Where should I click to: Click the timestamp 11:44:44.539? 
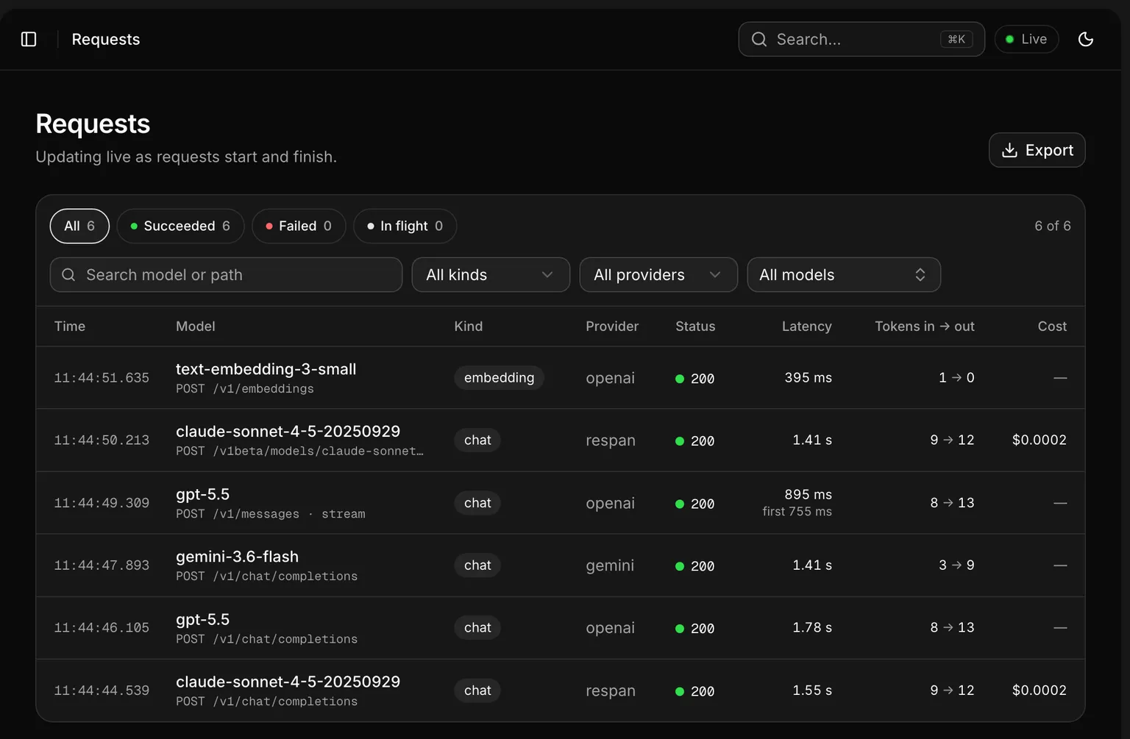102,690
